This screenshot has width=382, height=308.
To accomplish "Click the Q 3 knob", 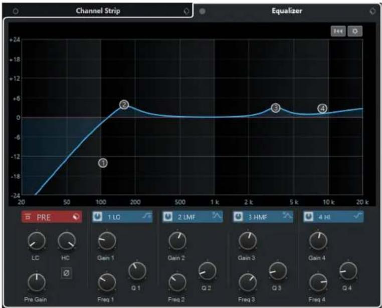I will click(x=278, y=271).
